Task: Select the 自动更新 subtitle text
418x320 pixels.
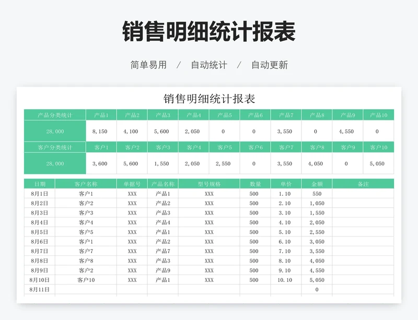Action: tap(270, 65)
